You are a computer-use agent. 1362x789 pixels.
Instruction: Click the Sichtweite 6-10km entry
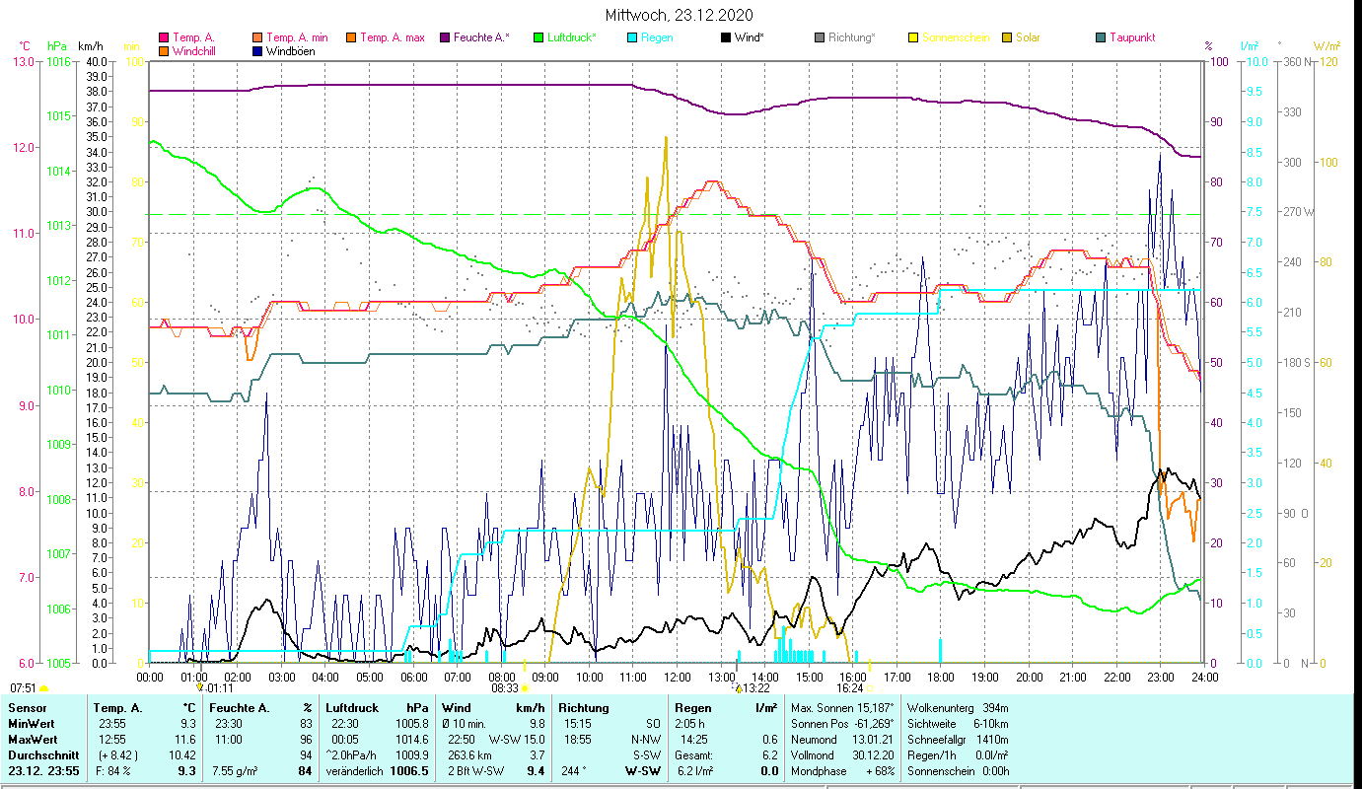958,723
